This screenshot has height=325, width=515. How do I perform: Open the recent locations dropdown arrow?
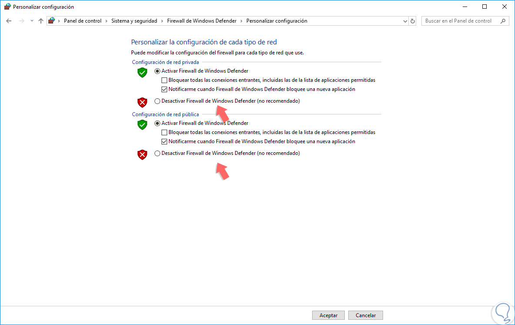tap(32, 21)
